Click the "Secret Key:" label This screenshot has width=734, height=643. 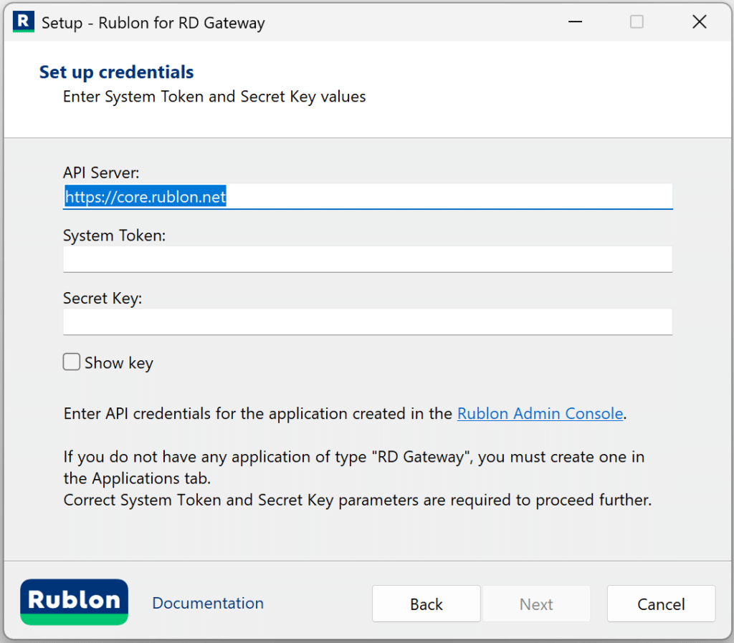point(103,299)
